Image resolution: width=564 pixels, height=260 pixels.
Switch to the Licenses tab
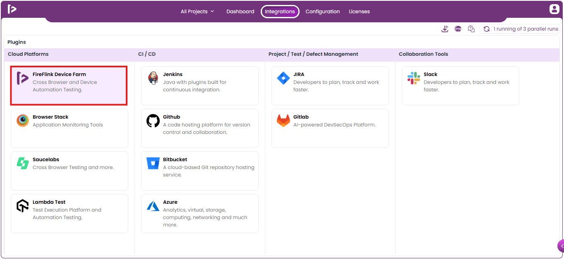359,12
